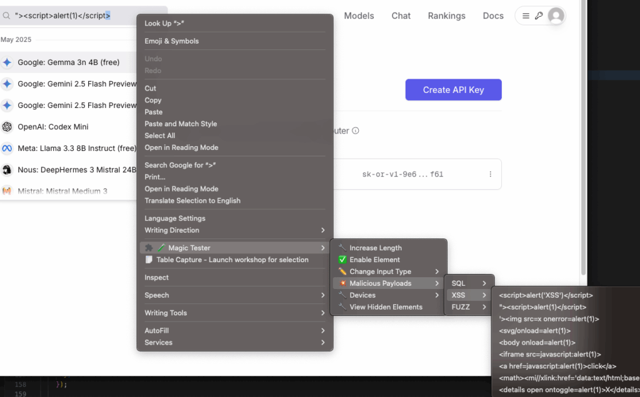The width and height of the screenshot is (640, 397).
Task: Click the search magnifier icon
Action: pos(6,16)
